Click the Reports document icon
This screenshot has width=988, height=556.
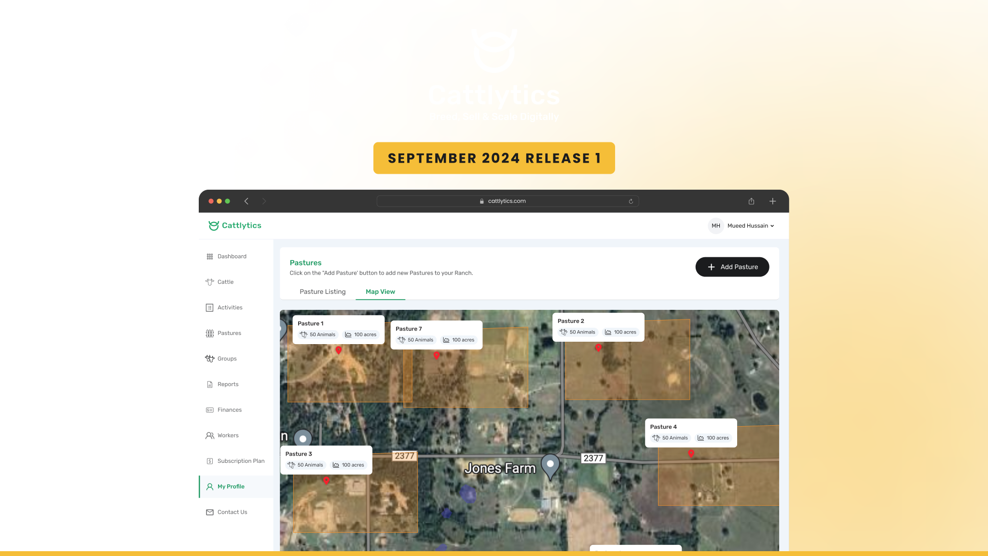(x=209, y=384)
